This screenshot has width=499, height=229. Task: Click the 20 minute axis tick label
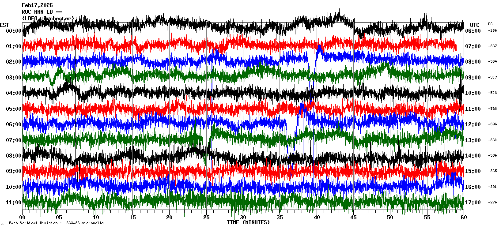169,217
